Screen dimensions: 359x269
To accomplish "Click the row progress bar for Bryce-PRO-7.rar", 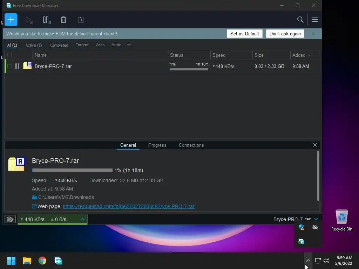I will tap(189, 69).
